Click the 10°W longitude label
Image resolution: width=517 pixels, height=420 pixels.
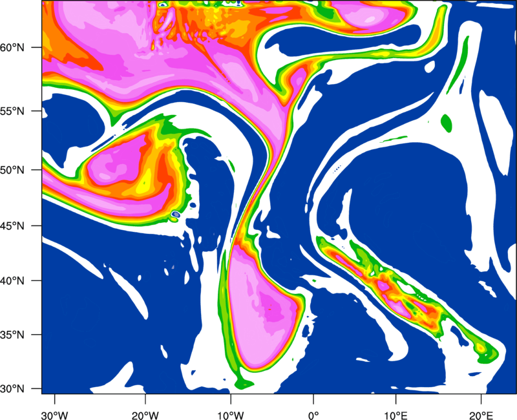(x=231, y=415)
